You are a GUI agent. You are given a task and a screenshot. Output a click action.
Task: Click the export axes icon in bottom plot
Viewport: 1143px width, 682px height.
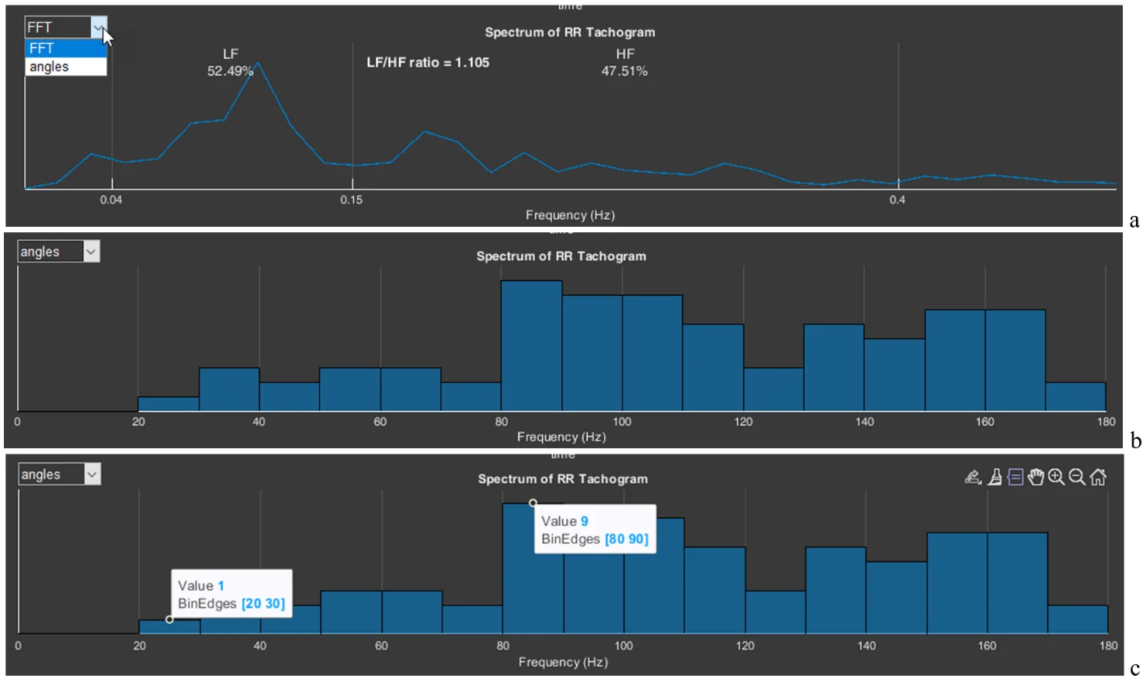pos(973,477)
